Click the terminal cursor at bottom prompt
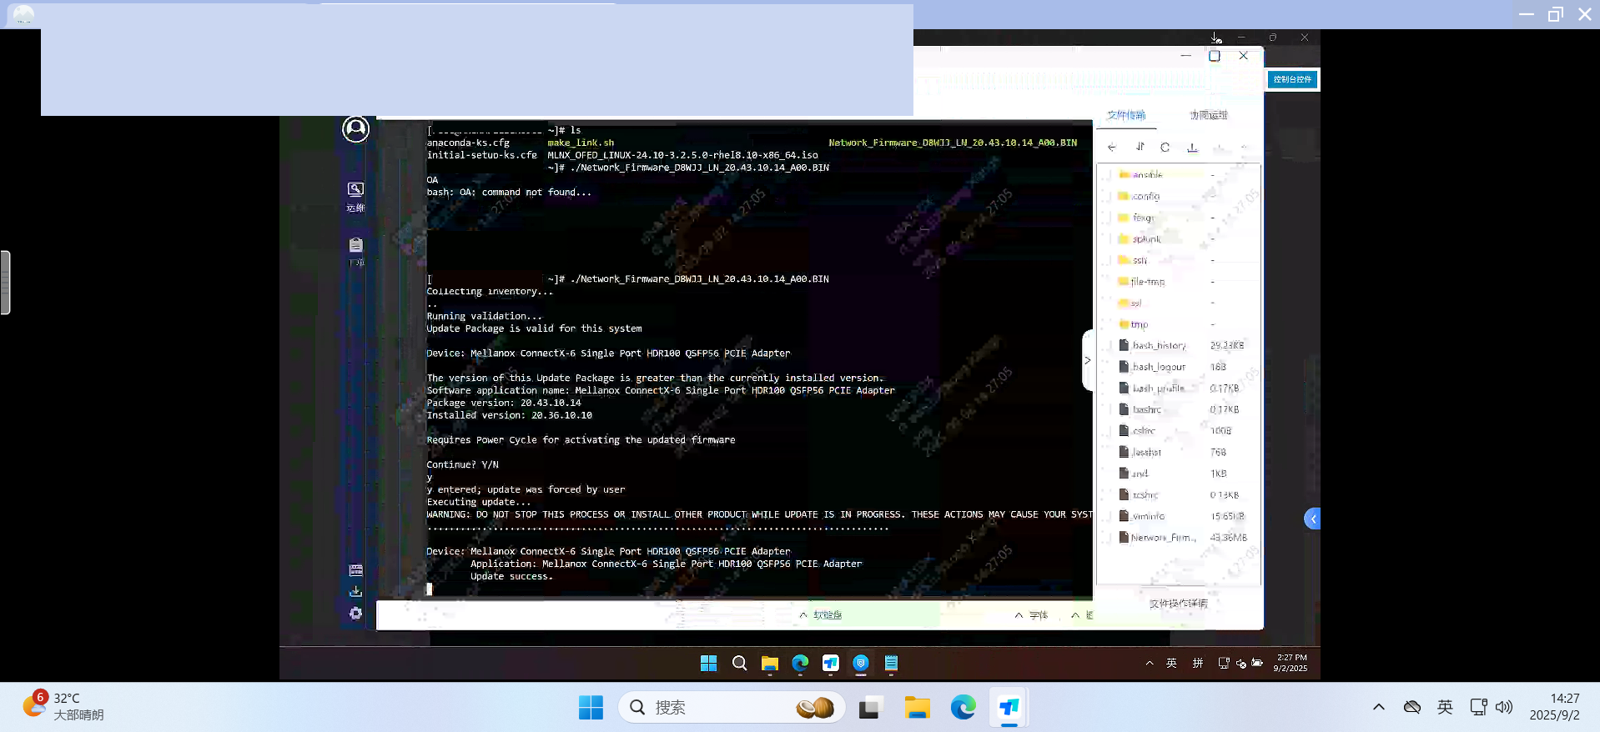The image size is (1600, 732). coord(430,589)
